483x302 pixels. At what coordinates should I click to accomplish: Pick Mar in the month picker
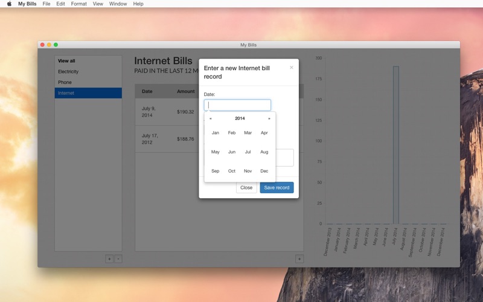pyautogui.click(x=248, y=133)
